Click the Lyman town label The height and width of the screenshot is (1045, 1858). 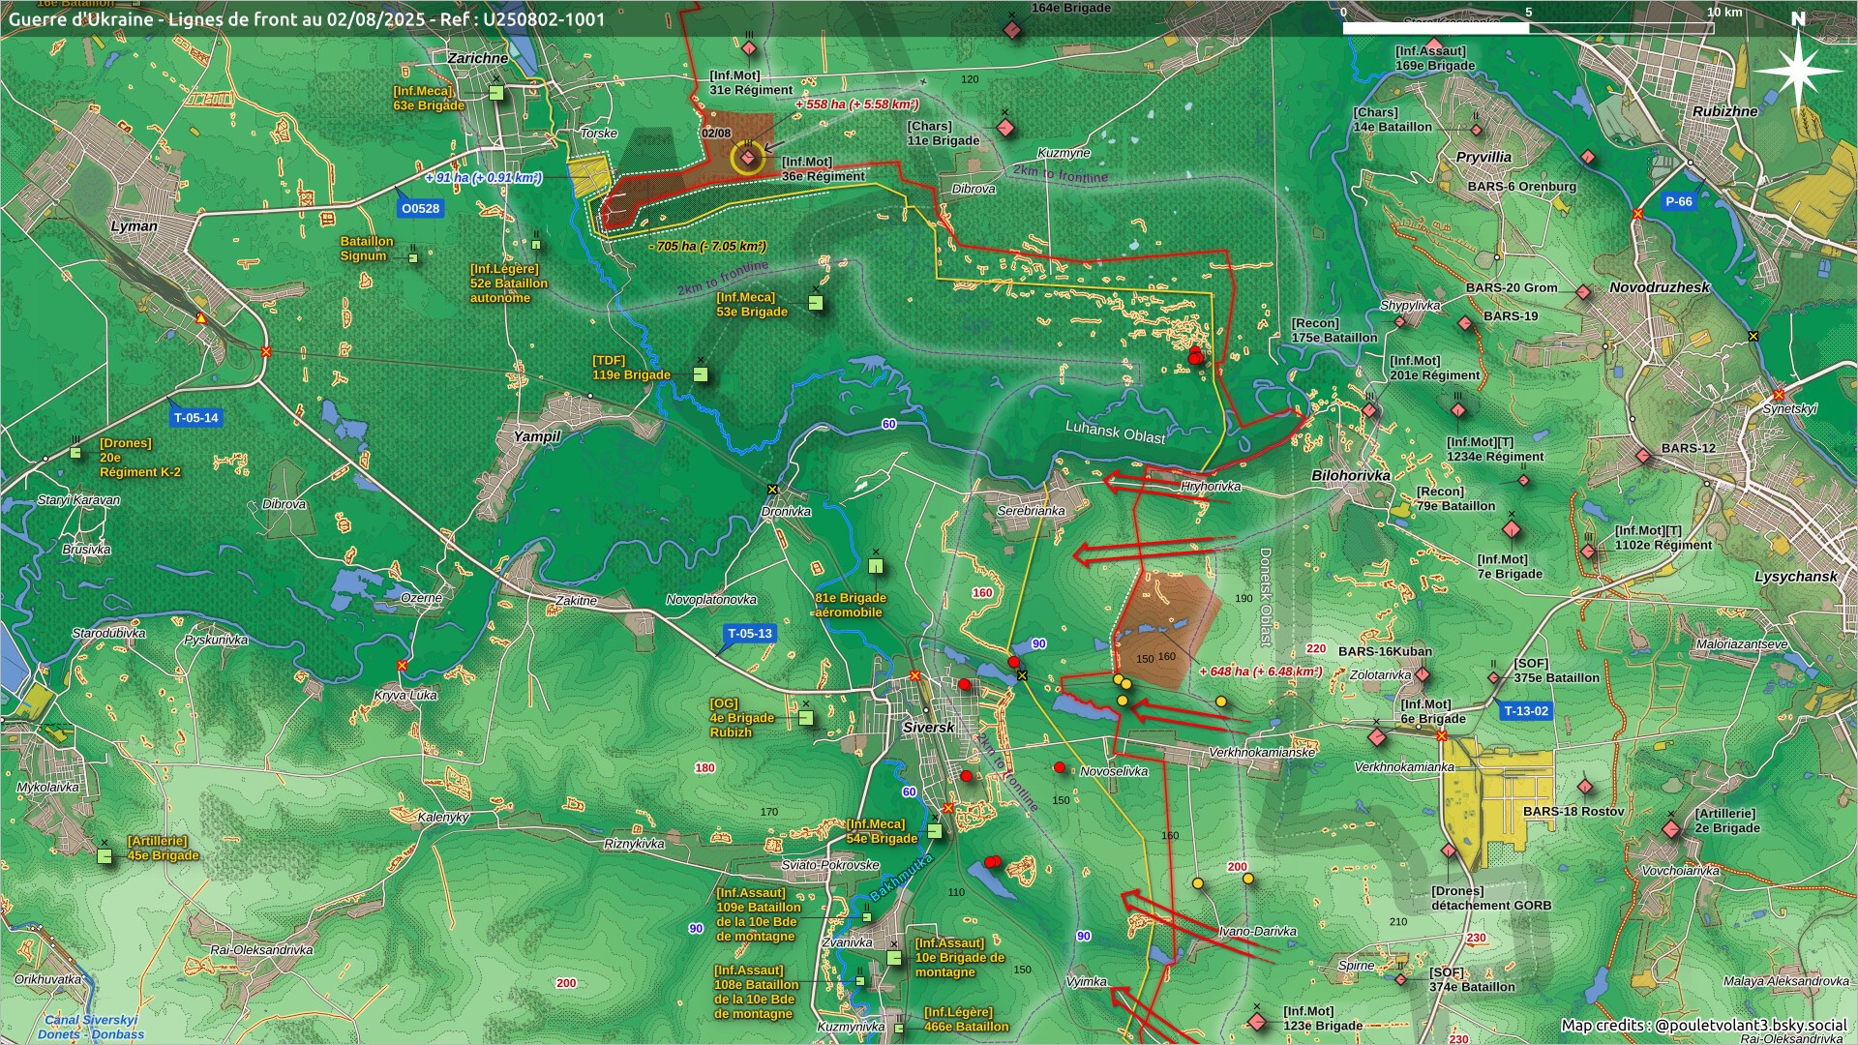click(x=134, y=226)
